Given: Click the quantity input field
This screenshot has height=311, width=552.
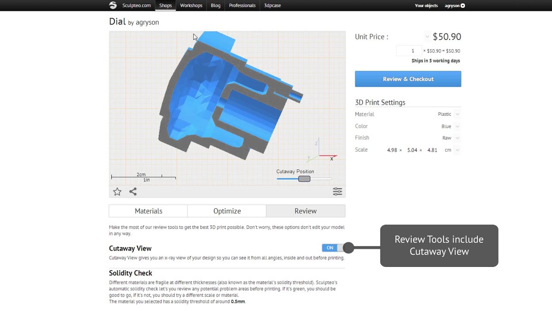Looking at the screenshot, I should tap(409, 51).
